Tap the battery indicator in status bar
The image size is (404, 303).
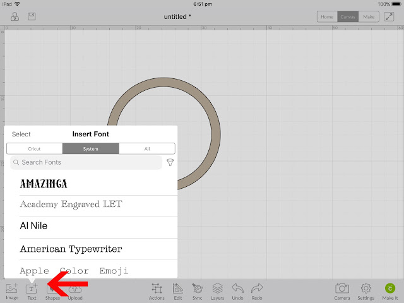pyautogui.click(x=396, y=4)
